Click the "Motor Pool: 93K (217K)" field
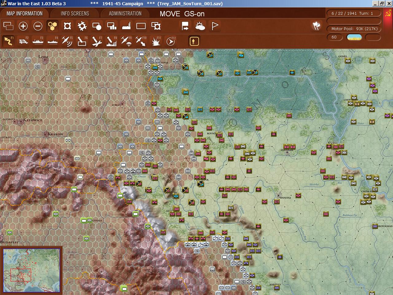Image resolution: width=393 pixels, height=295 pixels. point(354,29)
